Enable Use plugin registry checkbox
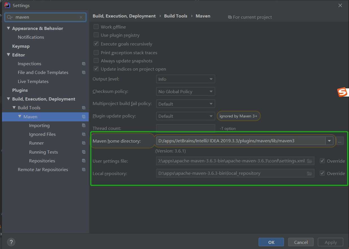349x249 pixels. 96,35
